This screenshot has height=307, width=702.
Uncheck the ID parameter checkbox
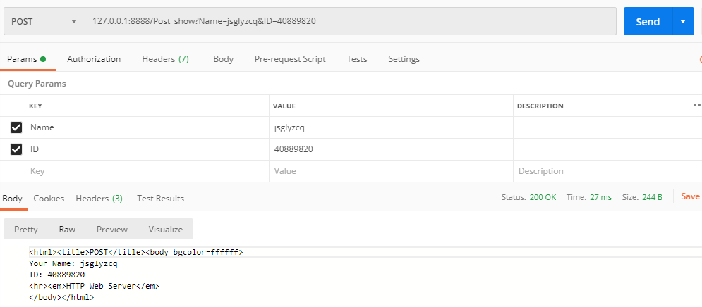tap(16, 149)
